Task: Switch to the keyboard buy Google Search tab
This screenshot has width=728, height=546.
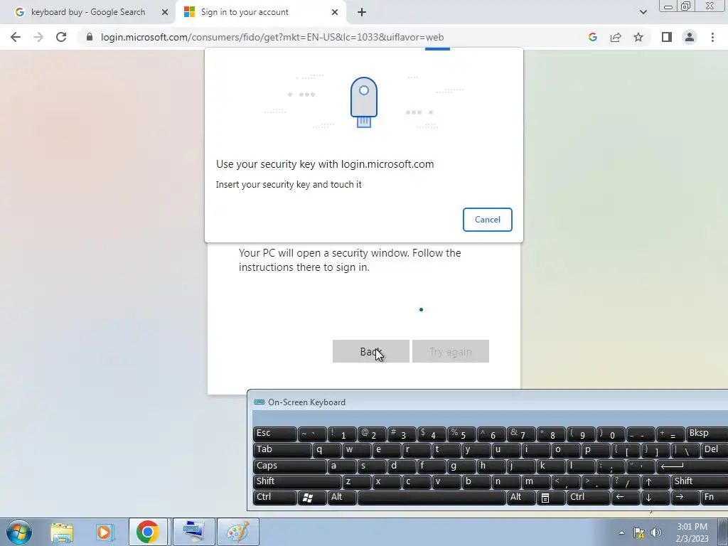Action: tap(88, 12)
